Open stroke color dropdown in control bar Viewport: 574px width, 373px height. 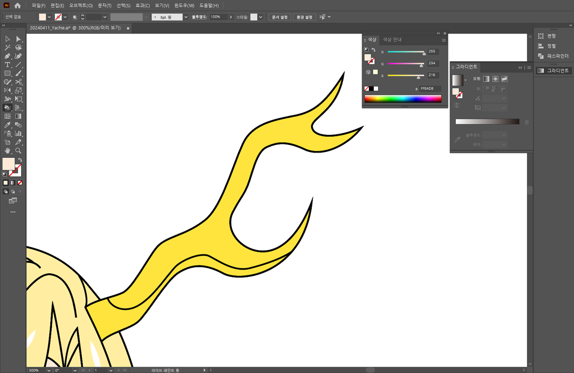point(66,17)
